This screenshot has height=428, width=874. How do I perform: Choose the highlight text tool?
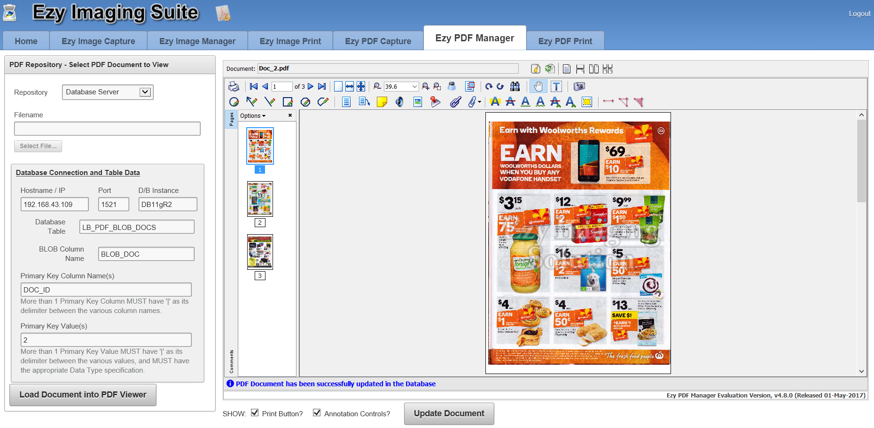click(x=495, y=102)
